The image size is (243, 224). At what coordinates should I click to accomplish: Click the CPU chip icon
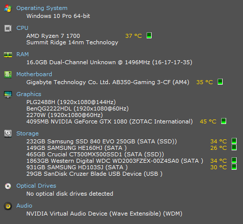pyautogui.click(x=8, y=28)
